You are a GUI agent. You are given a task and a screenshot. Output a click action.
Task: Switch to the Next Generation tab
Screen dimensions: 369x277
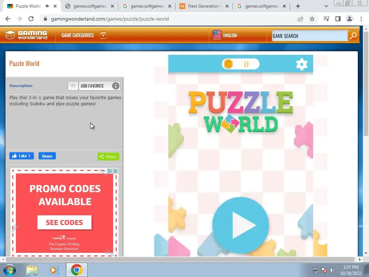pos(204,6)
